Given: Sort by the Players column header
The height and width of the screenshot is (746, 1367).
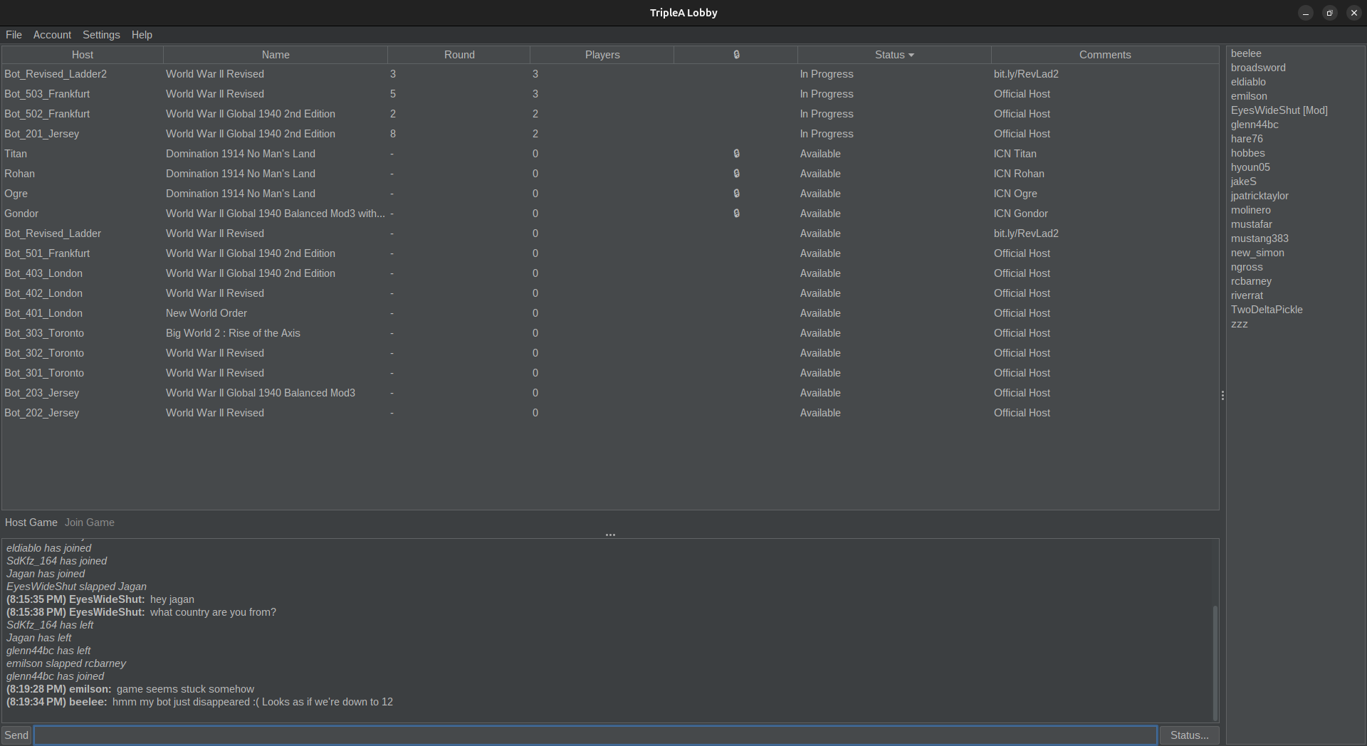Looking at the screenshot, I should click(x=602, y=55).
